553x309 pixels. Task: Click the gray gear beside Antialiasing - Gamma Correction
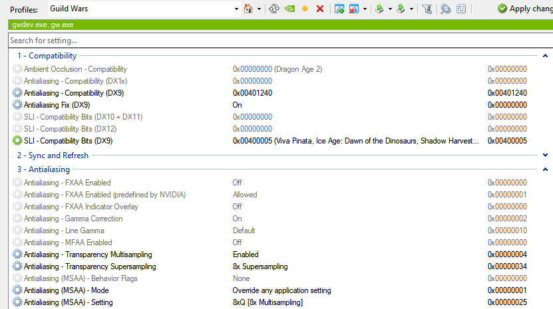click(x=17, y=219)
